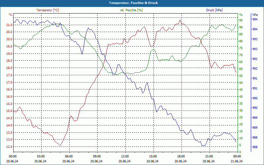Click the '16,0' temperature axis value
The height and width of the screenshot is (165, 264).
(x=9, y=97)
